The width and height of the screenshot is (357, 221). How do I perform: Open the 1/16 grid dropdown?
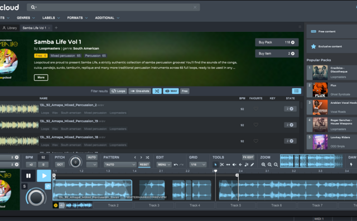click(197, 165)
